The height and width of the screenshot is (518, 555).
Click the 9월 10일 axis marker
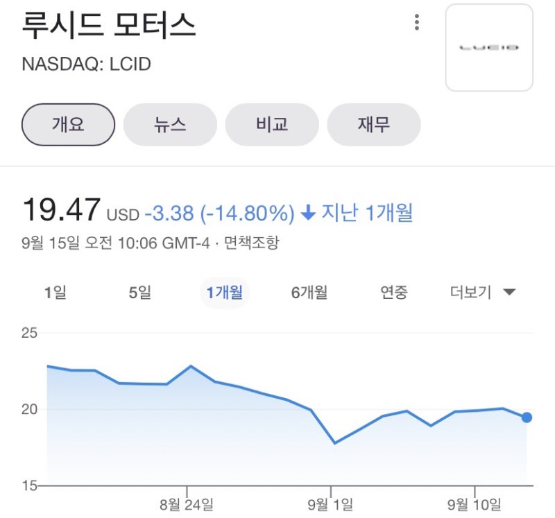pos(475,504)
